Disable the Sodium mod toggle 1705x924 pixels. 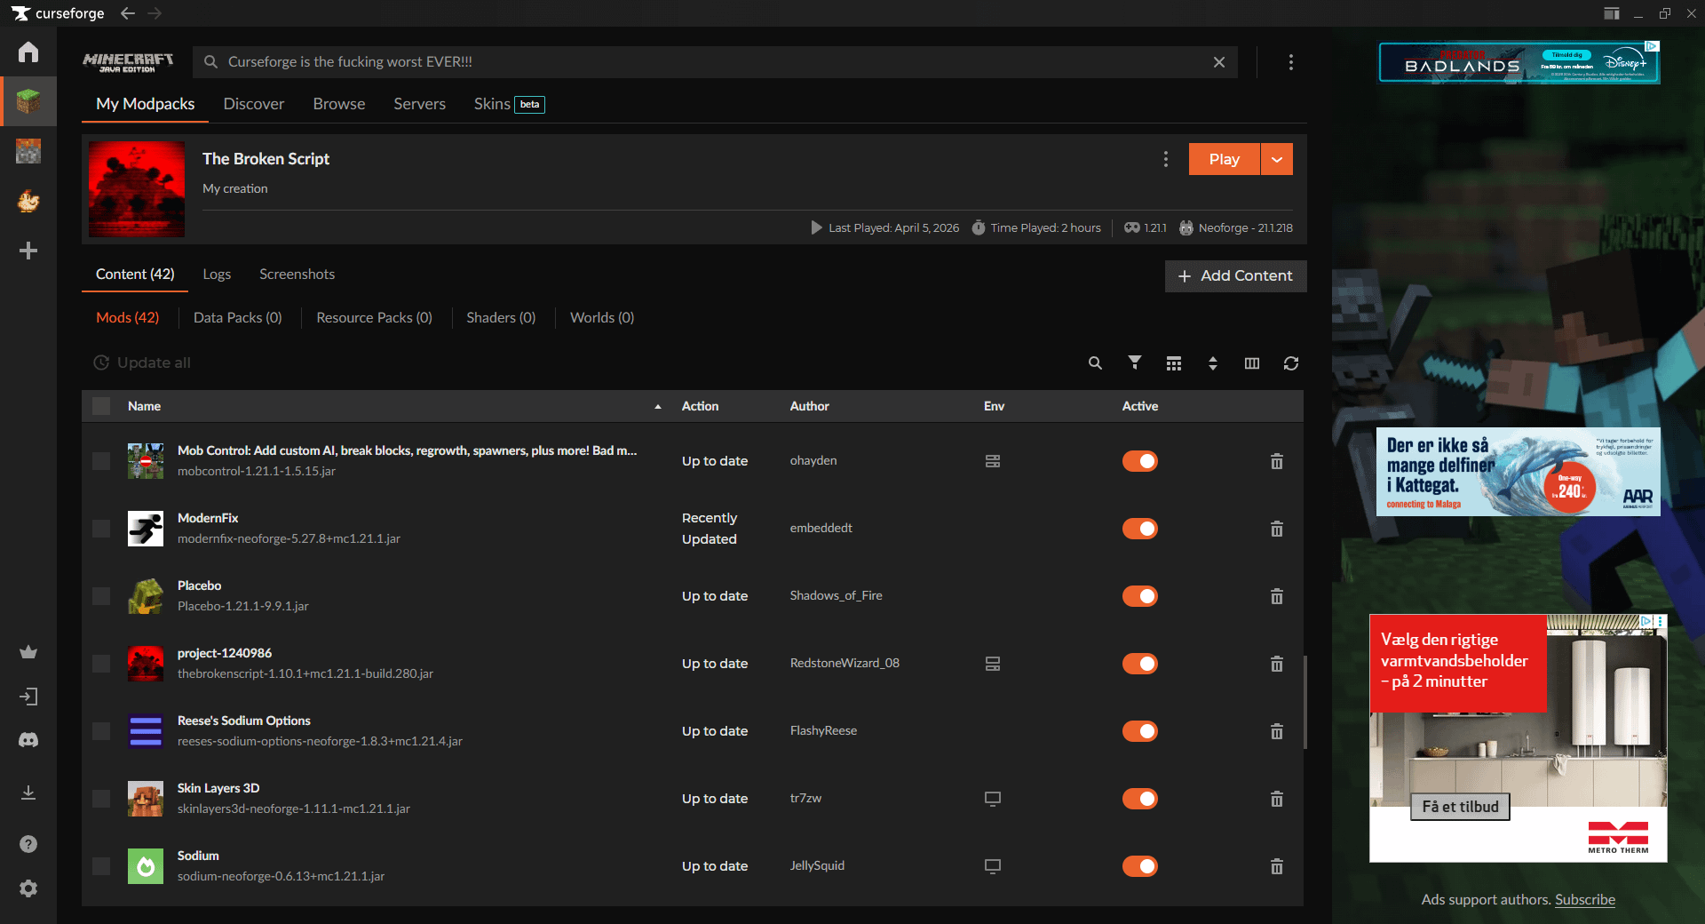click(1140, 866)
